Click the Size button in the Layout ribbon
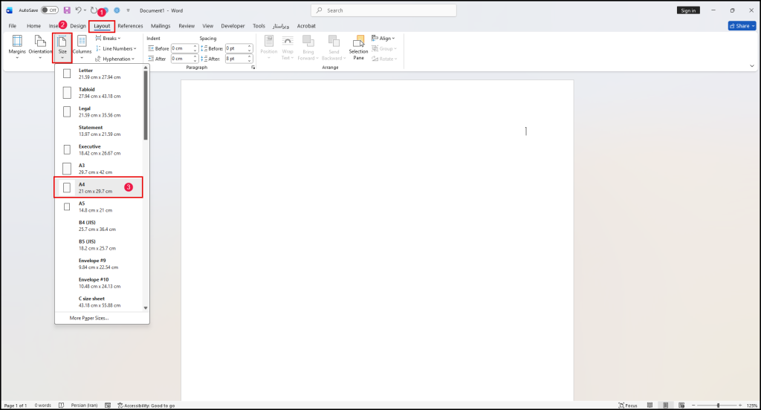 tap(62, 48)
